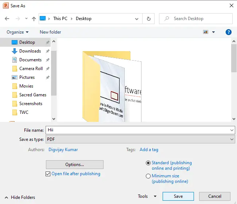Click the Search Desktop field
Screen dimensions: 237x204
pos(196,19)
